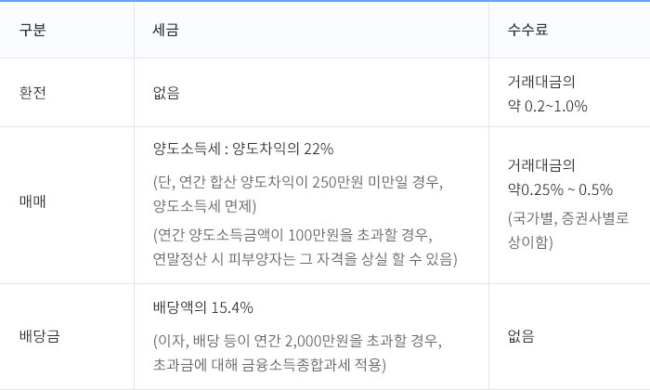
Task: Click the 약0.25% ~ 0.5% fee text
Action: click(x=560, y=189)
